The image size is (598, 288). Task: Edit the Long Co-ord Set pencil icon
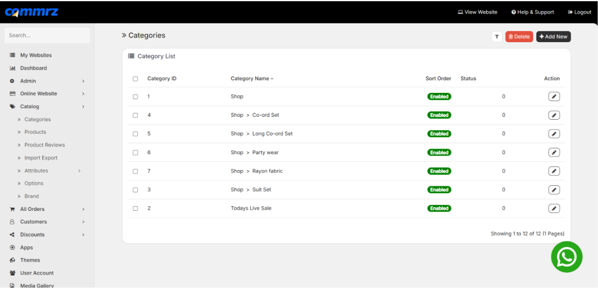(x=554, y=134)
